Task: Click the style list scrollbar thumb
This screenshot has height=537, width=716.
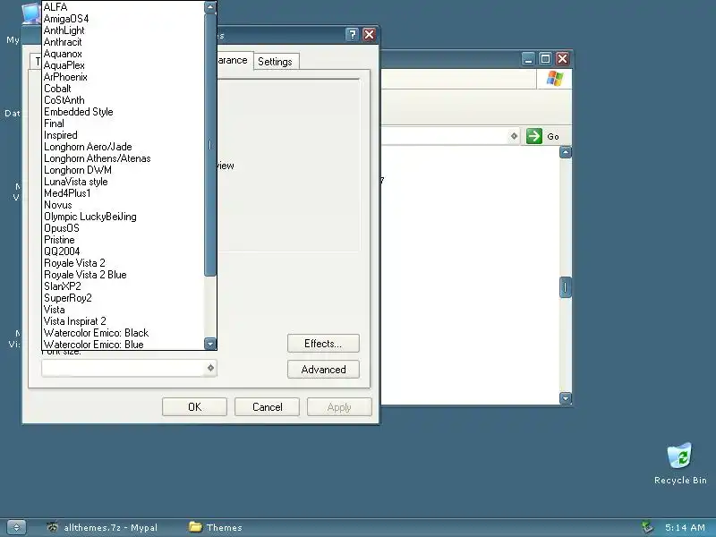Action: (210, 145)
